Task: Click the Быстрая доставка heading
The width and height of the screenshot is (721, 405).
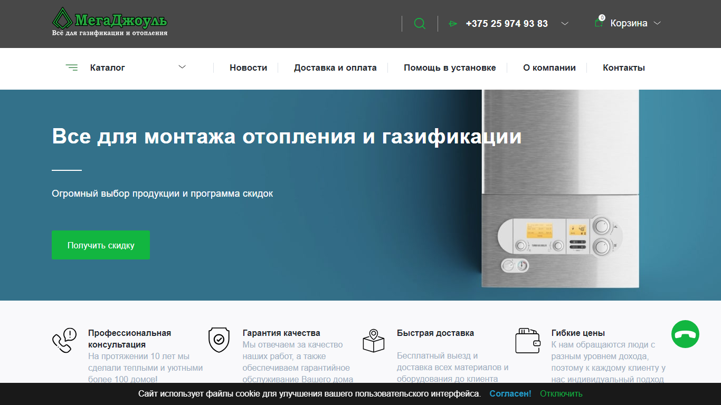Action: click(x=435, y=333)
